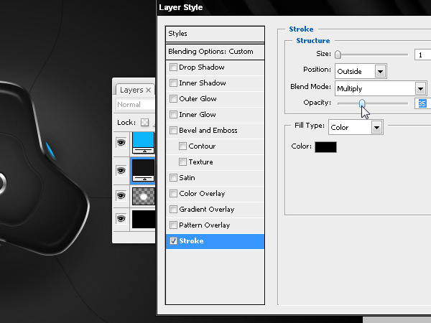The width and height of the screenshot is (431, 323).
Task: Switch to the Layers tab
Action: tap(131, 90)
